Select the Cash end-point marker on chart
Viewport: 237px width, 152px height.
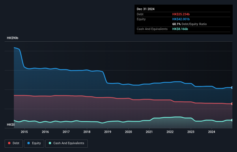pos(232,120)
